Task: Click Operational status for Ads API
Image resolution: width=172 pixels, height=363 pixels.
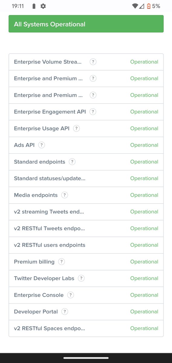Action: (x=144, y=145)
